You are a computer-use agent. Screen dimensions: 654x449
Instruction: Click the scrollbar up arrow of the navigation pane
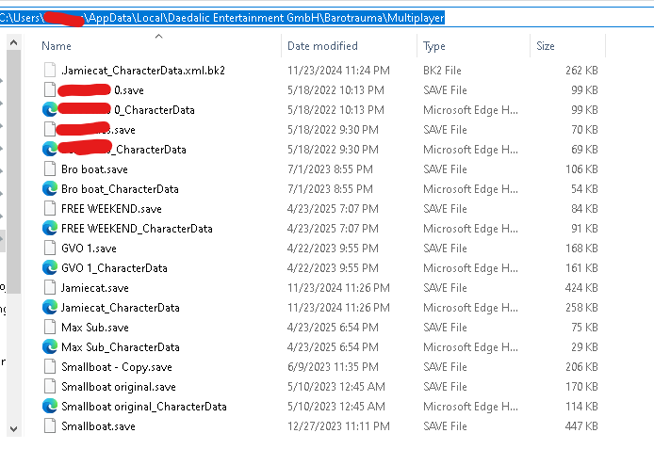tap(13, 42)
